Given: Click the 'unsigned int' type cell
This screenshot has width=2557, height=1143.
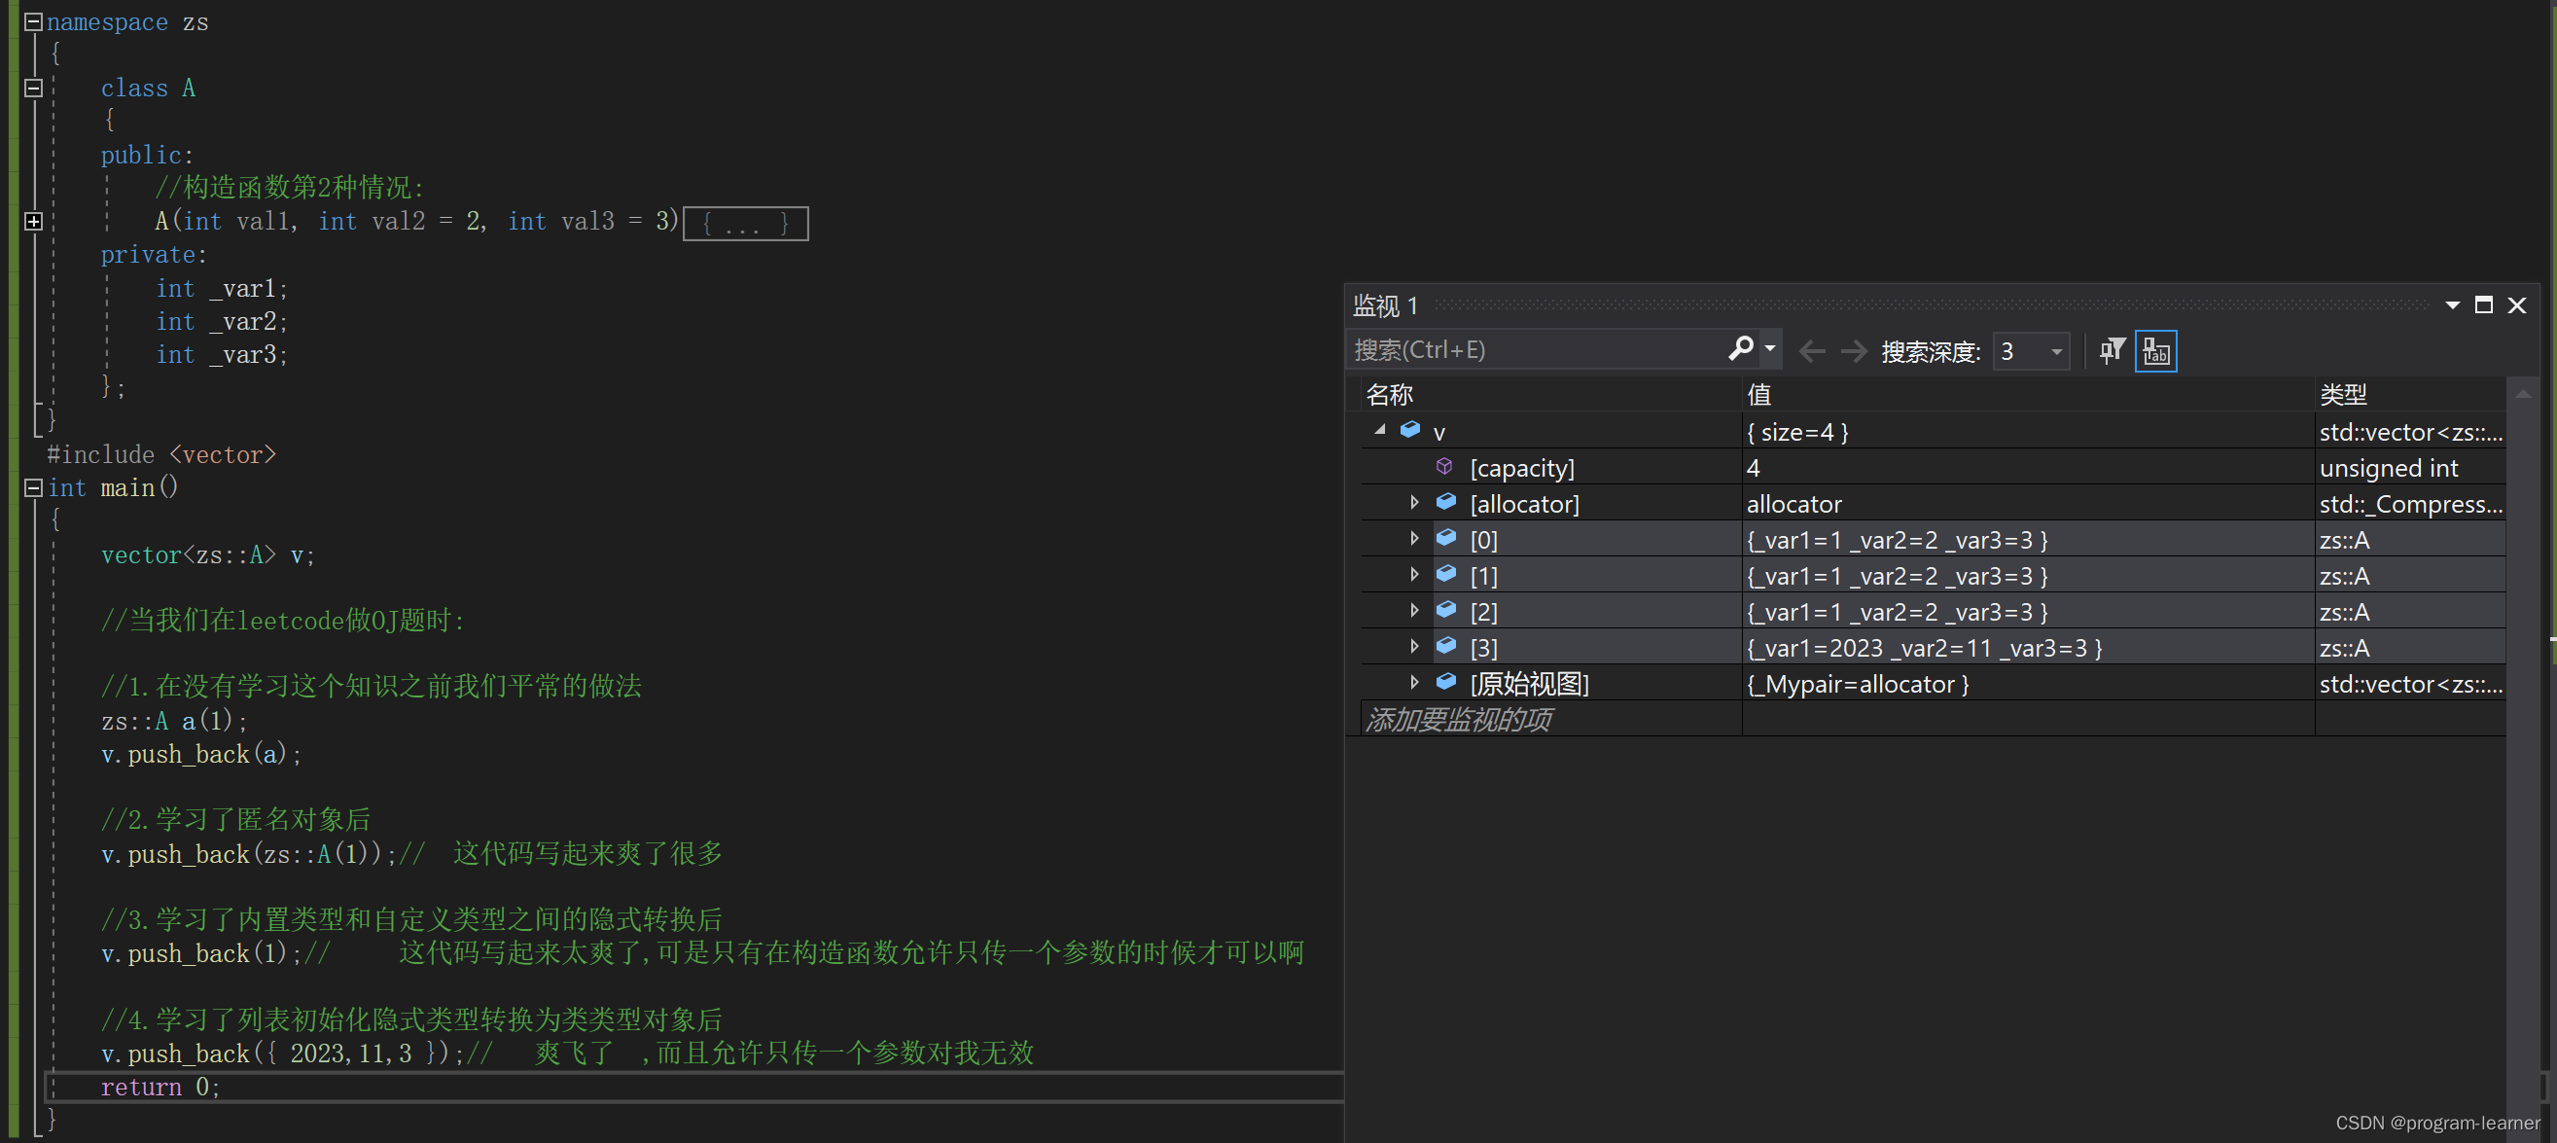Looking at the screenshot, I should click(2389, 468).
